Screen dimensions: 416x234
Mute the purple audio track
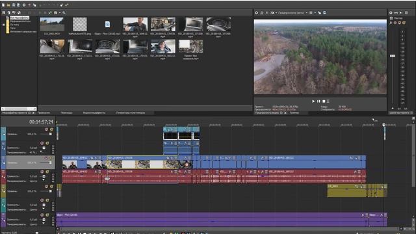click(42, 215)
